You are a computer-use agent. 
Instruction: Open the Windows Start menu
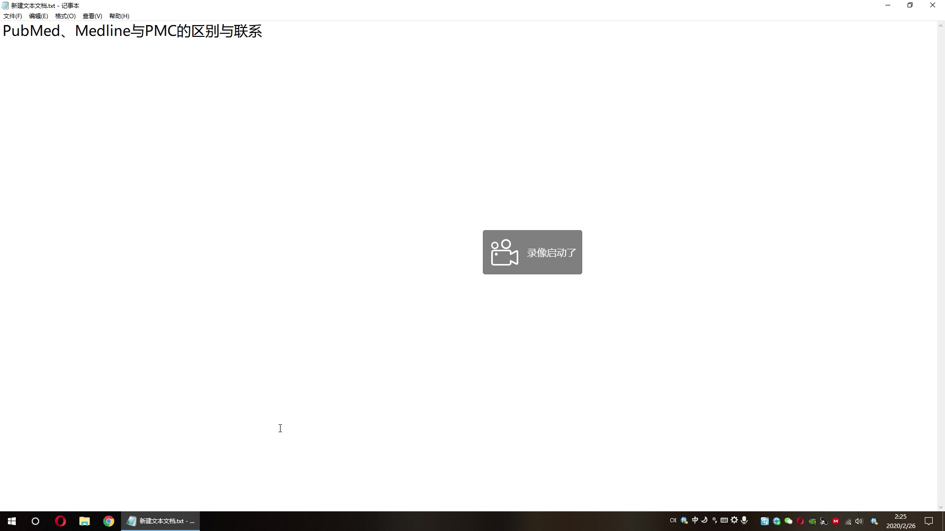[x=12, y=521]
